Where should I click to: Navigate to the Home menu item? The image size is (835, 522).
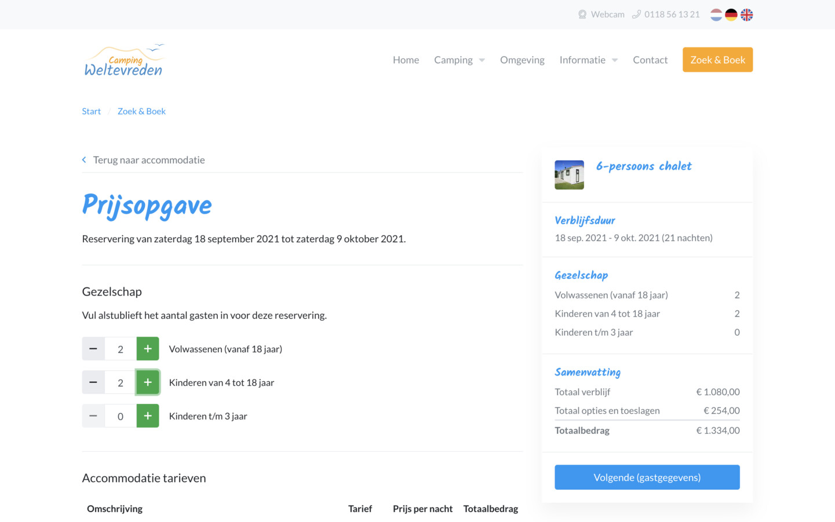point(406,60)
